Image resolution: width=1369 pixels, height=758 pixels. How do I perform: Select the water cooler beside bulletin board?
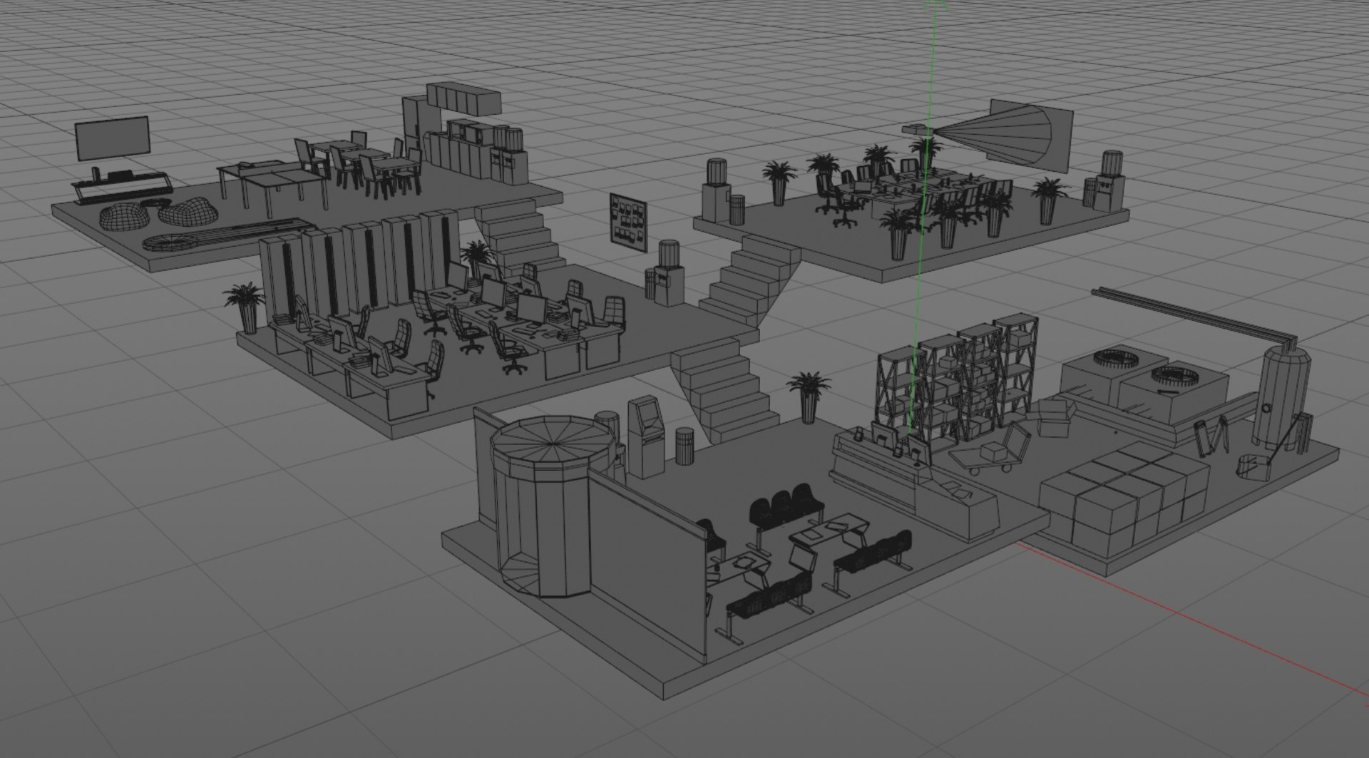click(x=667, y=274)
